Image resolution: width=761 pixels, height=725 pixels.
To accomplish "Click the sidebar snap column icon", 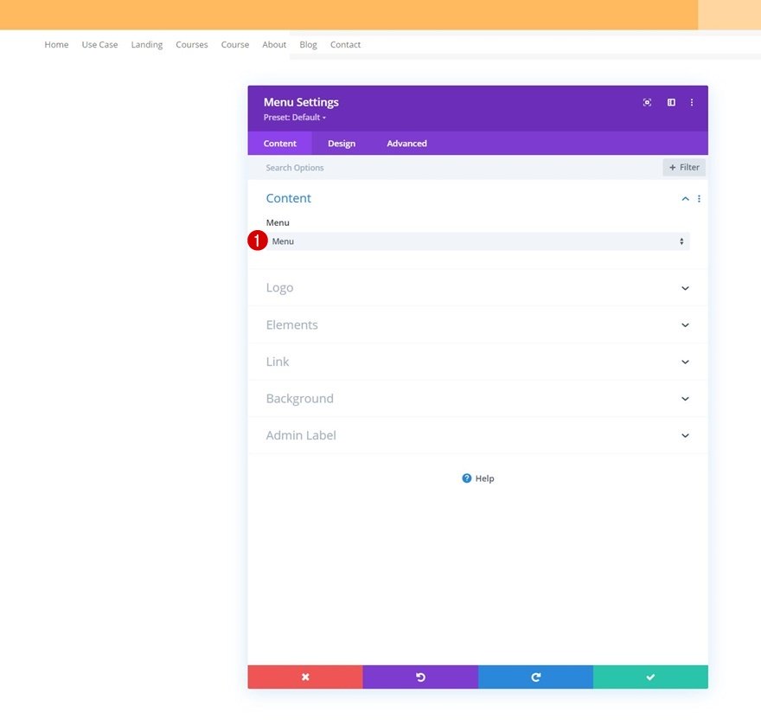I will (x=671, y=102).
